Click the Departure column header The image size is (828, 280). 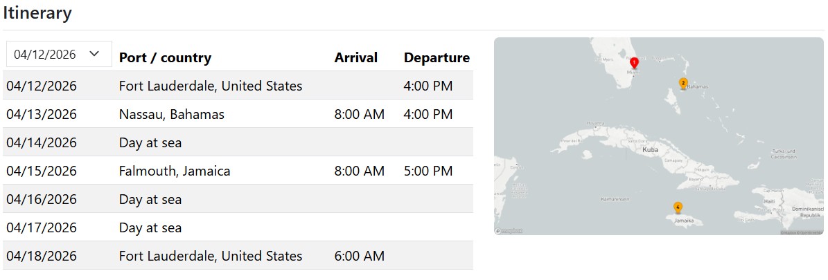pos(437,57)
